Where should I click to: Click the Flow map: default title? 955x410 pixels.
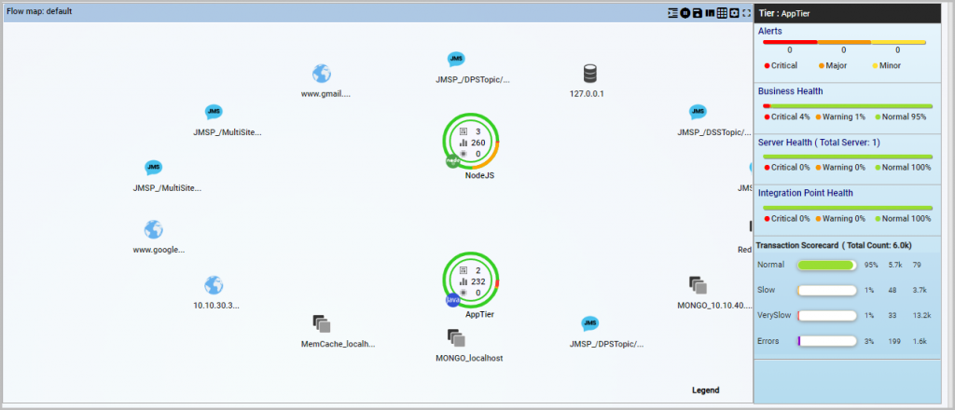39,11
